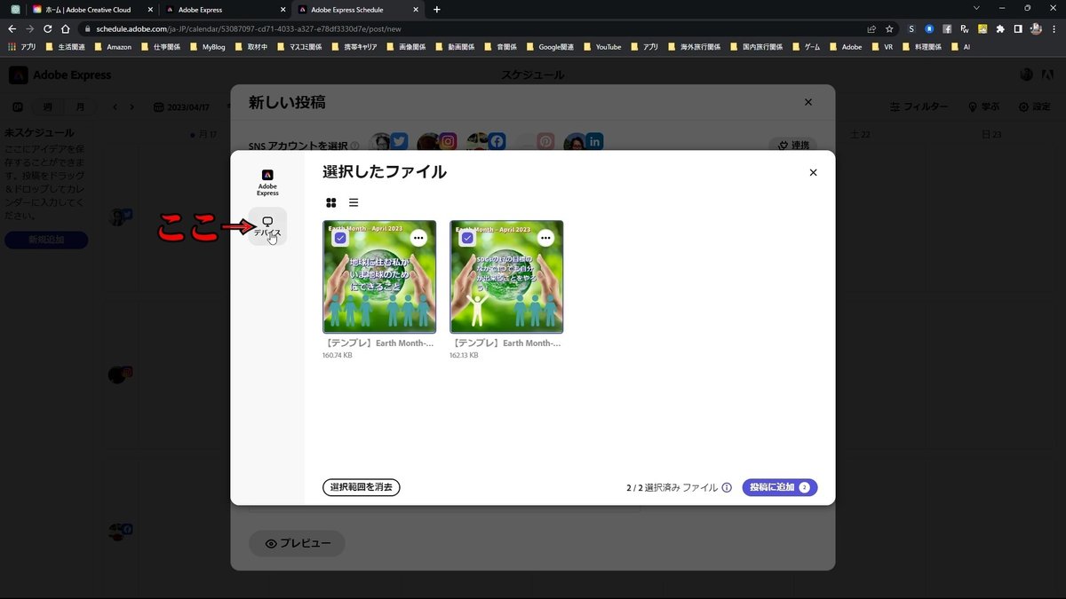Open options menu on 162.13 KB image

[546, 238]
